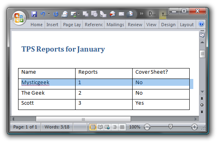The height and width of the screenshot is (145, 217).
Task: Click the vertical scrollbar down arrow
Action: (x=202, y=92)
